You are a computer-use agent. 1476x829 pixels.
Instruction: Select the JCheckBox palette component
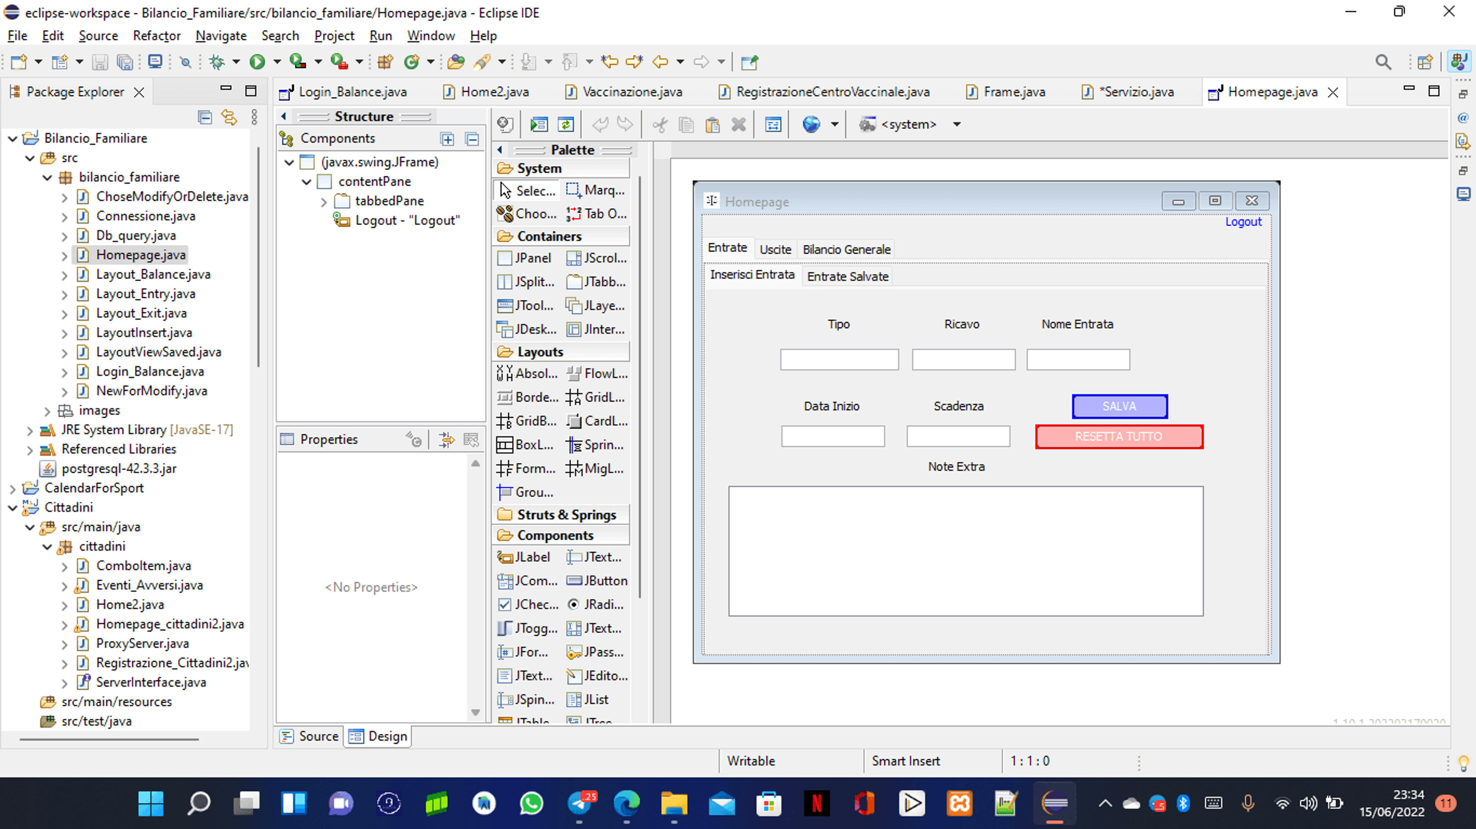click(528, 605)
